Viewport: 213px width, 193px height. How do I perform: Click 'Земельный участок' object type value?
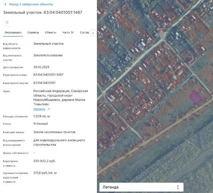(49, 44)
